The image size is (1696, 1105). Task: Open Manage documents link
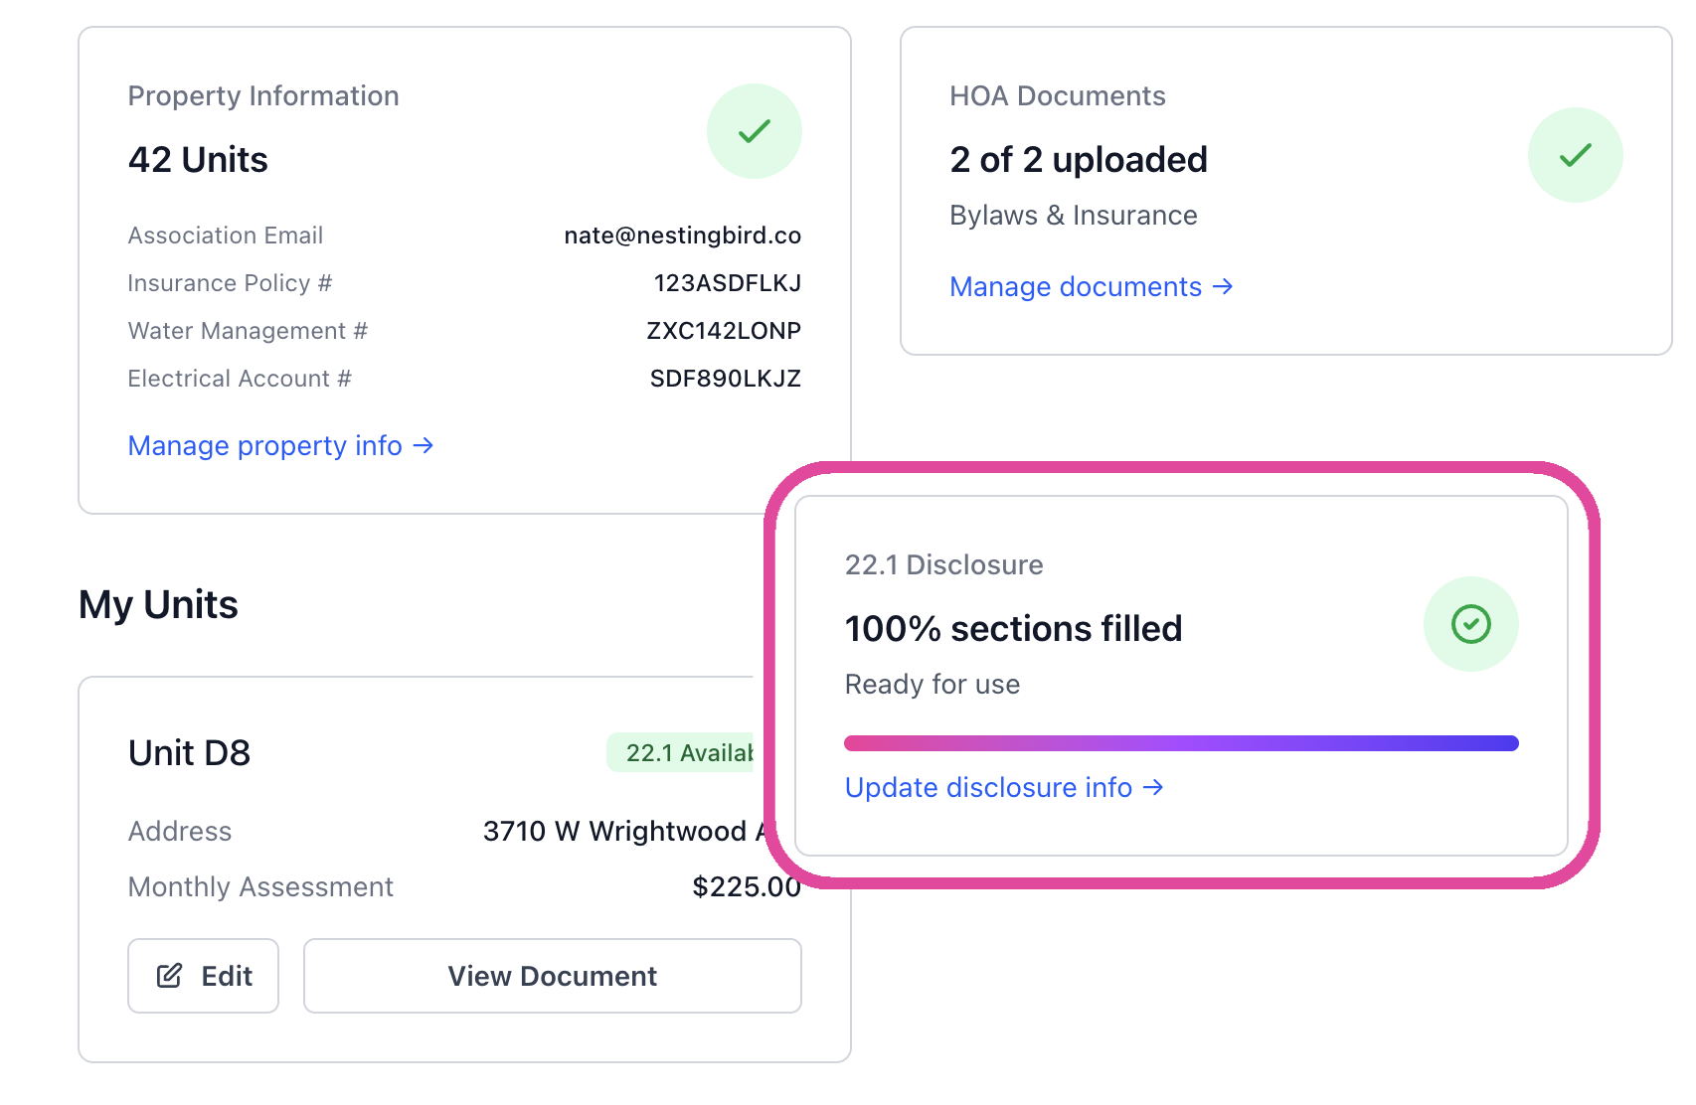click(1076, 287)
